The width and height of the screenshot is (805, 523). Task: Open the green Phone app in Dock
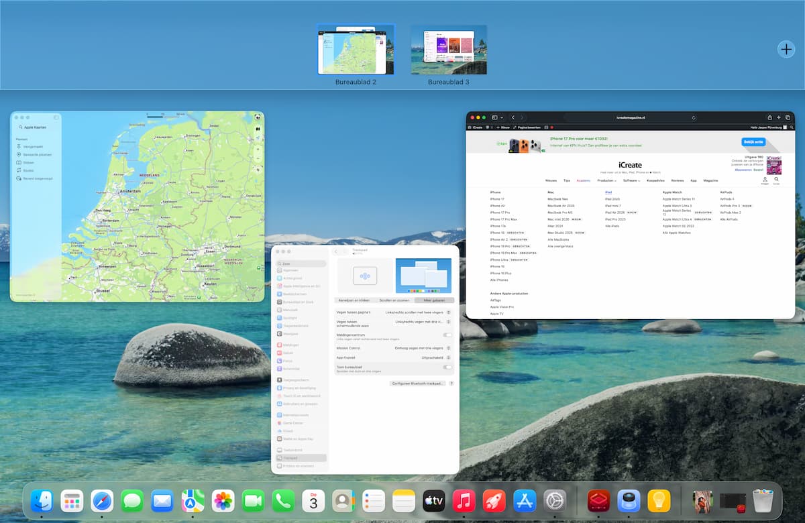283,501
